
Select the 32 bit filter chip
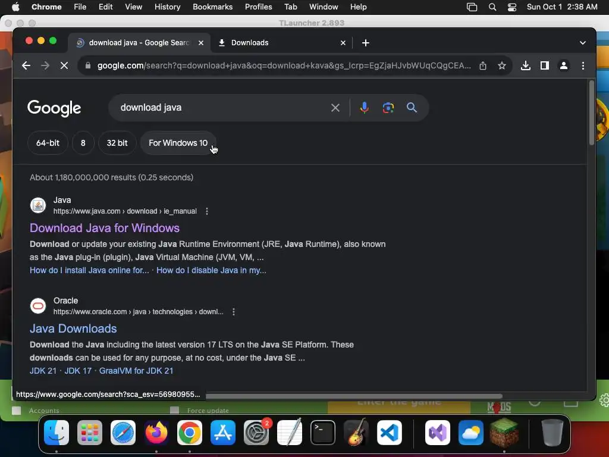point(117,143)
